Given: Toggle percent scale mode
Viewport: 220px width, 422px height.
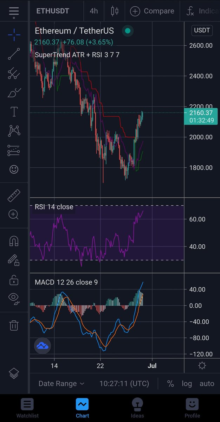Looking at the screenshot, I should pos(170,383).
